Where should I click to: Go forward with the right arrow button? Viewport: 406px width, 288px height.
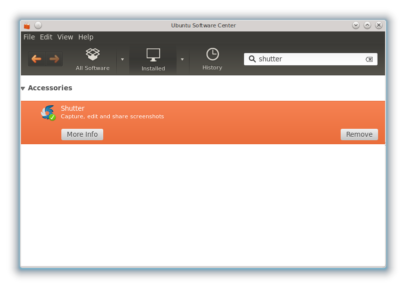54,59
